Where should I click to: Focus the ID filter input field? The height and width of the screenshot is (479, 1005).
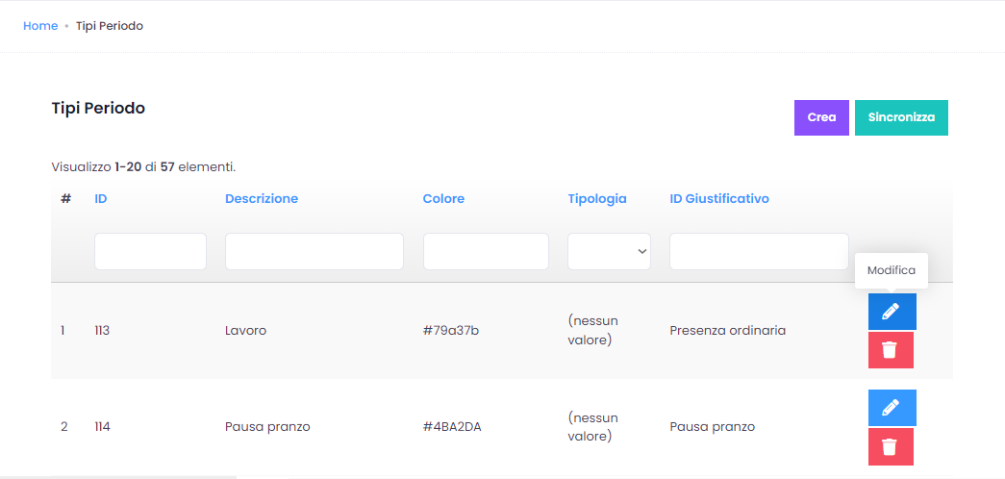coord(150,251)
